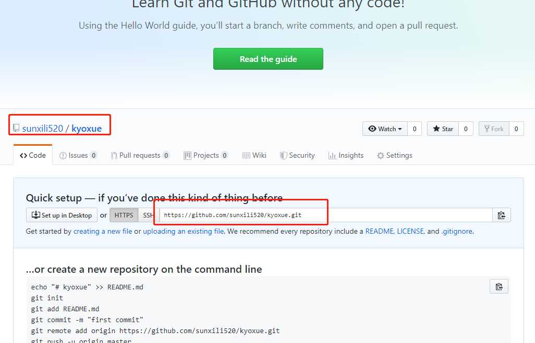The image size is (535, 343).
Task: Open the kyoxue repository link
Action: coord(87,129)
